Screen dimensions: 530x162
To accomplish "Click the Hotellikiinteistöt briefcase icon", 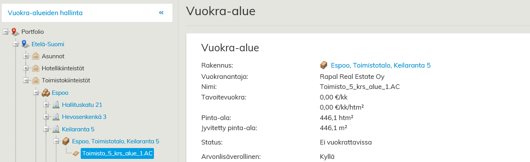I will pos(35,68).
